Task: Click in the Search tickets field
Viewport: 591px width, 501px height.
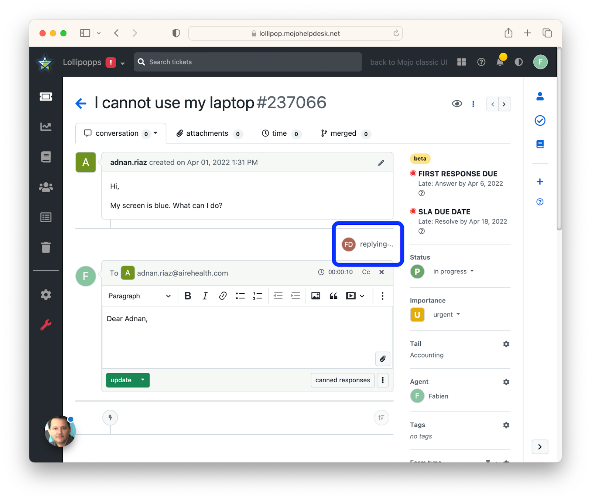Action: coord(248,62)
